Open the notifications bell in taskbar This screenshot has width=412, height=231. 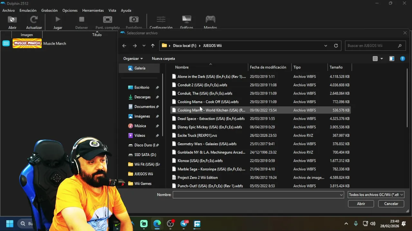[404, 224]
